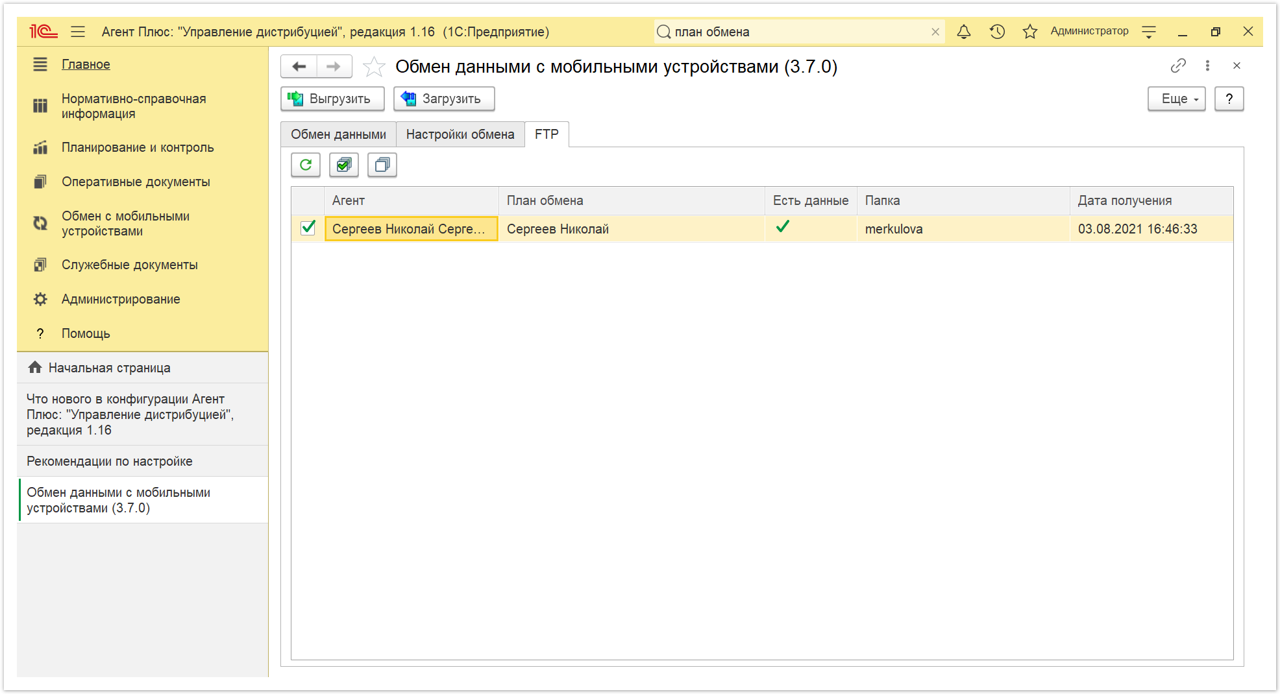This screenshot has width=1280, height=694.
Task: Sort by Есть данные column header
Action: (811, 200)
